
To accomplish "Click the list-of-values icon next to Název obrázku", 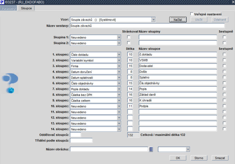I will coord(151,149).
